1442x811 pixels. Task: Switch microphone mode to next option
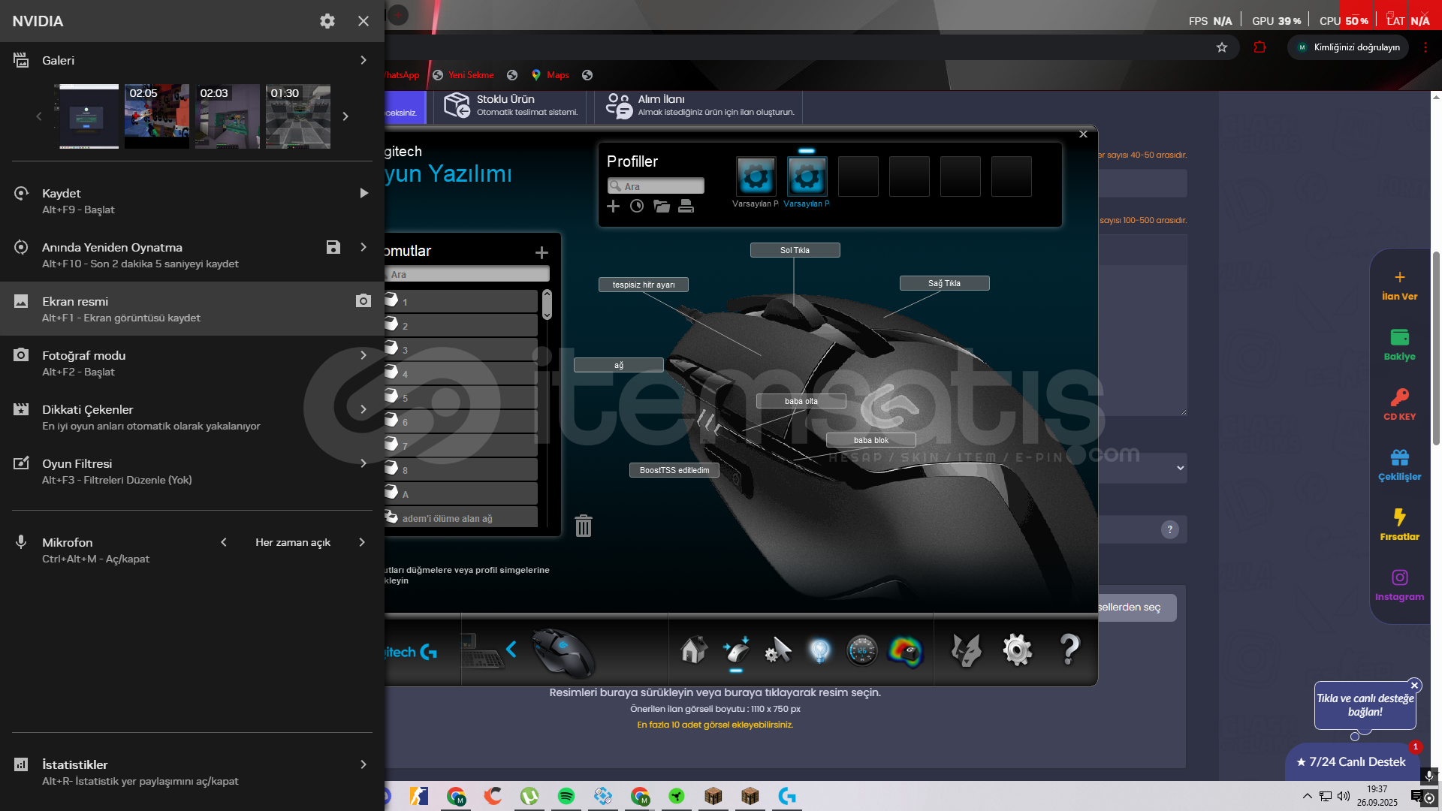click(x=362, y=542)
